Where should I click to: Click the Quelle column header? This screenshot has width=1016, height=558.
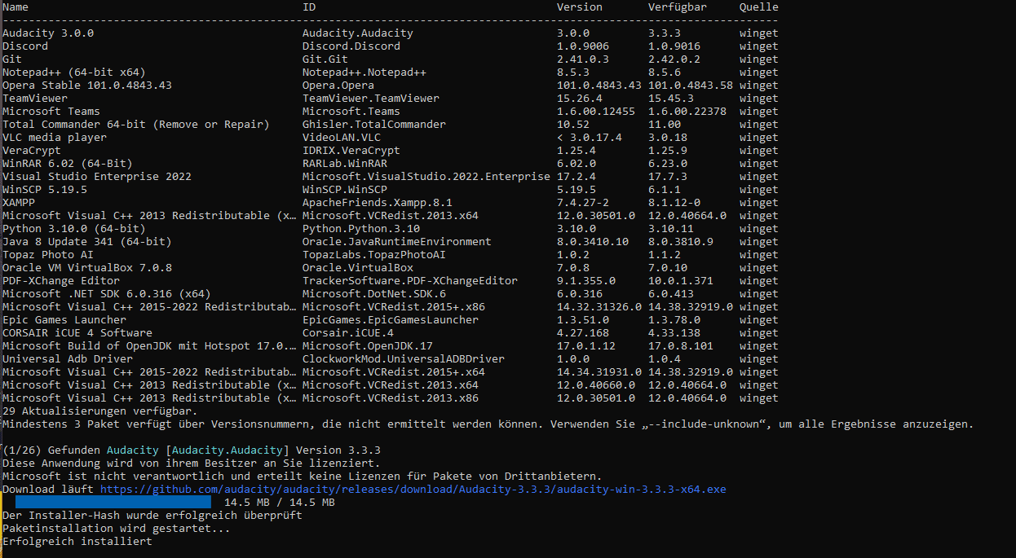(x=758, y=7)
